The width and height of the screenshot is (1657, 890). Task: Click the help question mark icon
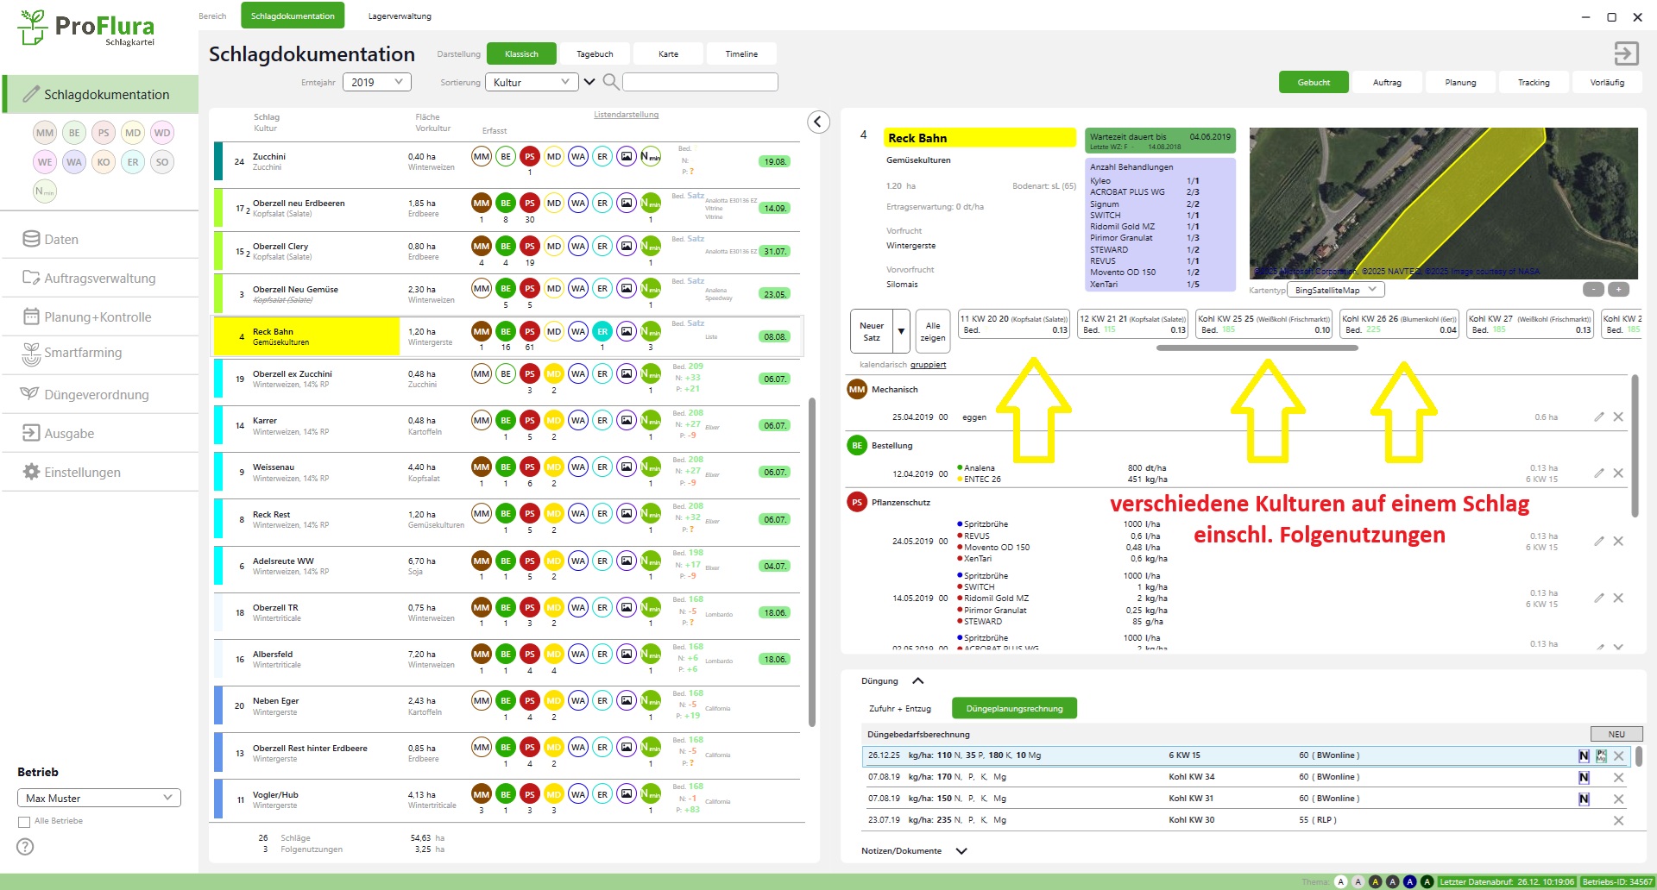point(26,847)
